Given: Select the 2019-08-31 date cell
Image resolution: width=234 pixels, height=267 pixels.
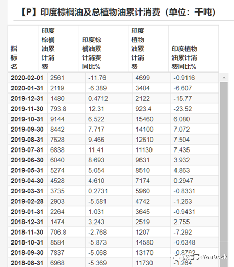Looking at the screenshot, I should pyautogui.click(x=28, y=140).
